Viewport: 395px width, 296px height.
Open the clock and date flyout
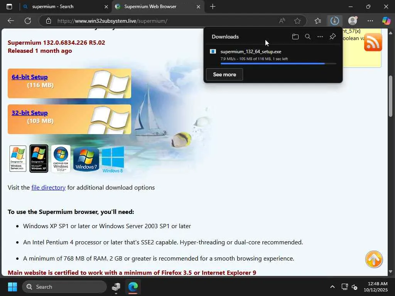(x=376, y=287)
